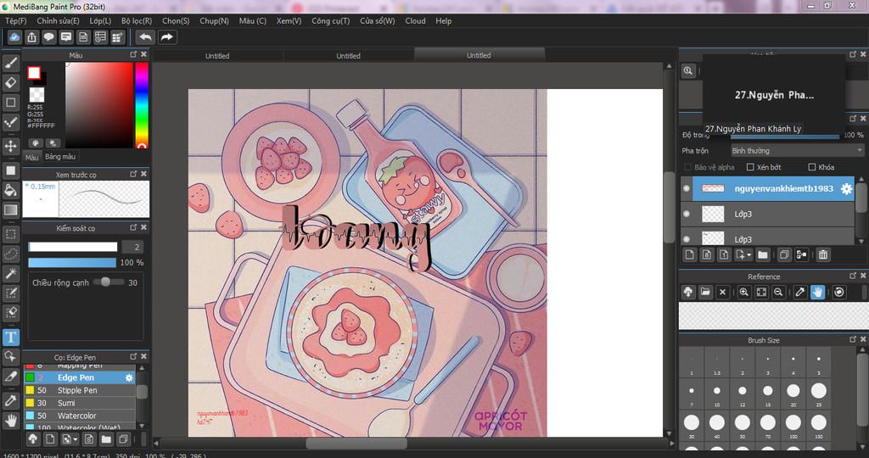Screen dimensions: 869x458
Task: Click the export/share toolbar icon
Action: pyautogui.click(x=31, y=37)
